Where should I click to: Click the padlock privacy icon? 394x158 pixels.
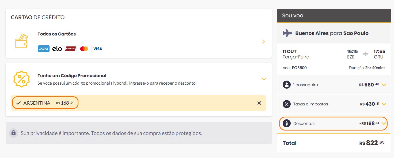click(x=13, y=133)
